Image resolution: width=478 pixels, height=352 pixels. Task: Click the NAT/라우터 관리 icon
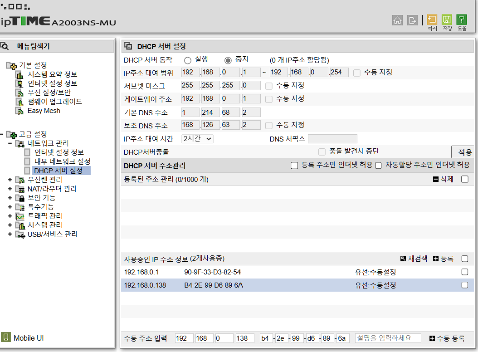tap(20, 189)
